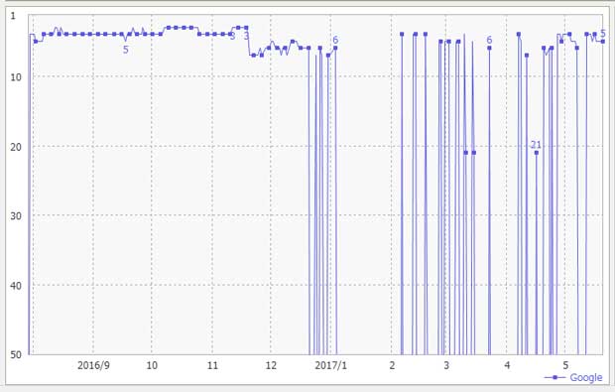Select rank '30' on the y-axis
Image resolution: width=615 pixels, height=392 pixels.
[16, 215]
